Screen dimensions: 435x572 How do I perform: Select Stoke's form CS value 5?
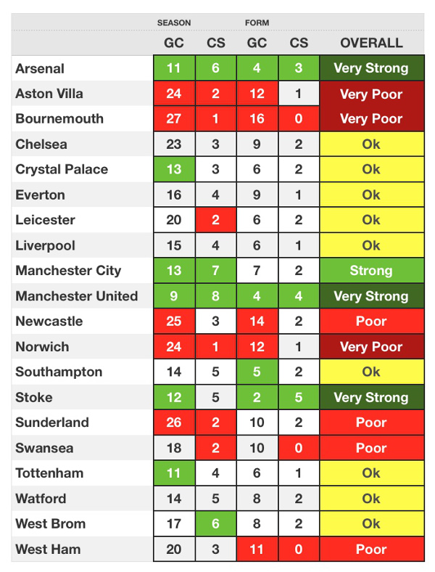(299, 397)
